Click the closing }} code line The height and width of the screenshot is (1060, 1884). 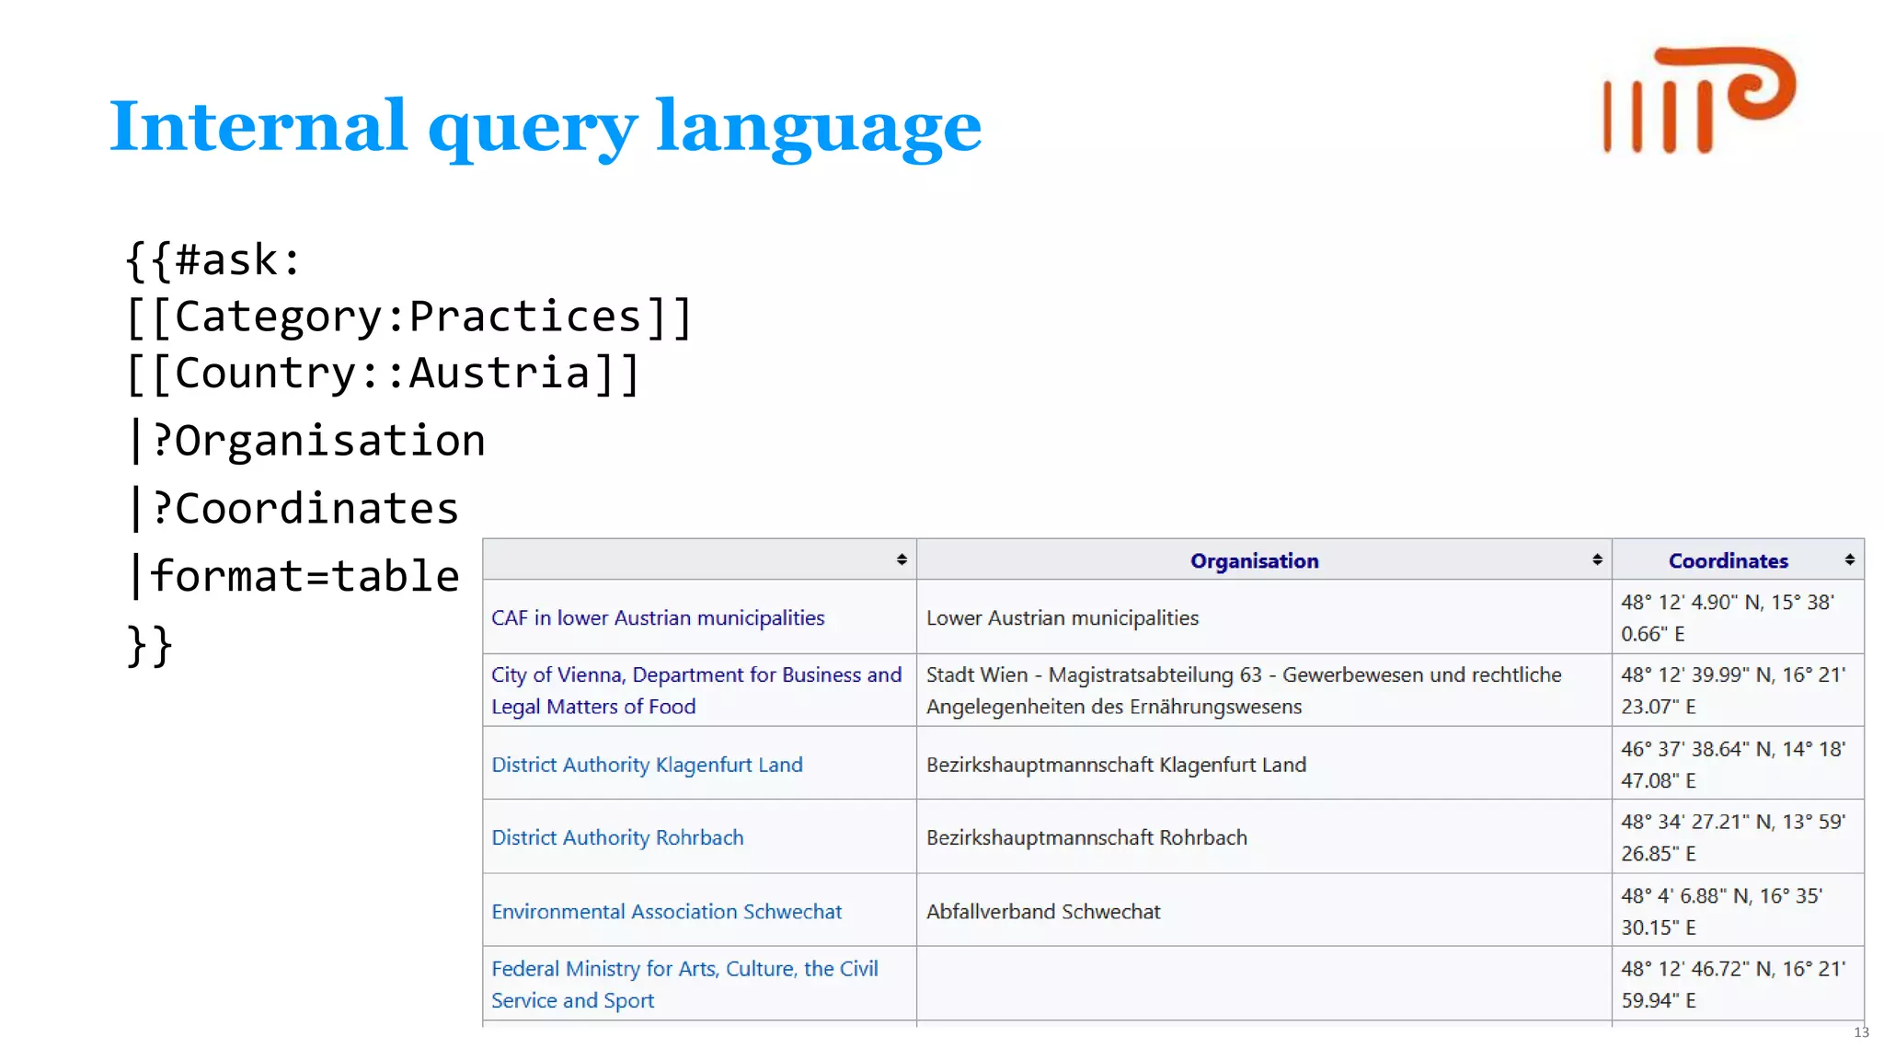tap(149, 645)
